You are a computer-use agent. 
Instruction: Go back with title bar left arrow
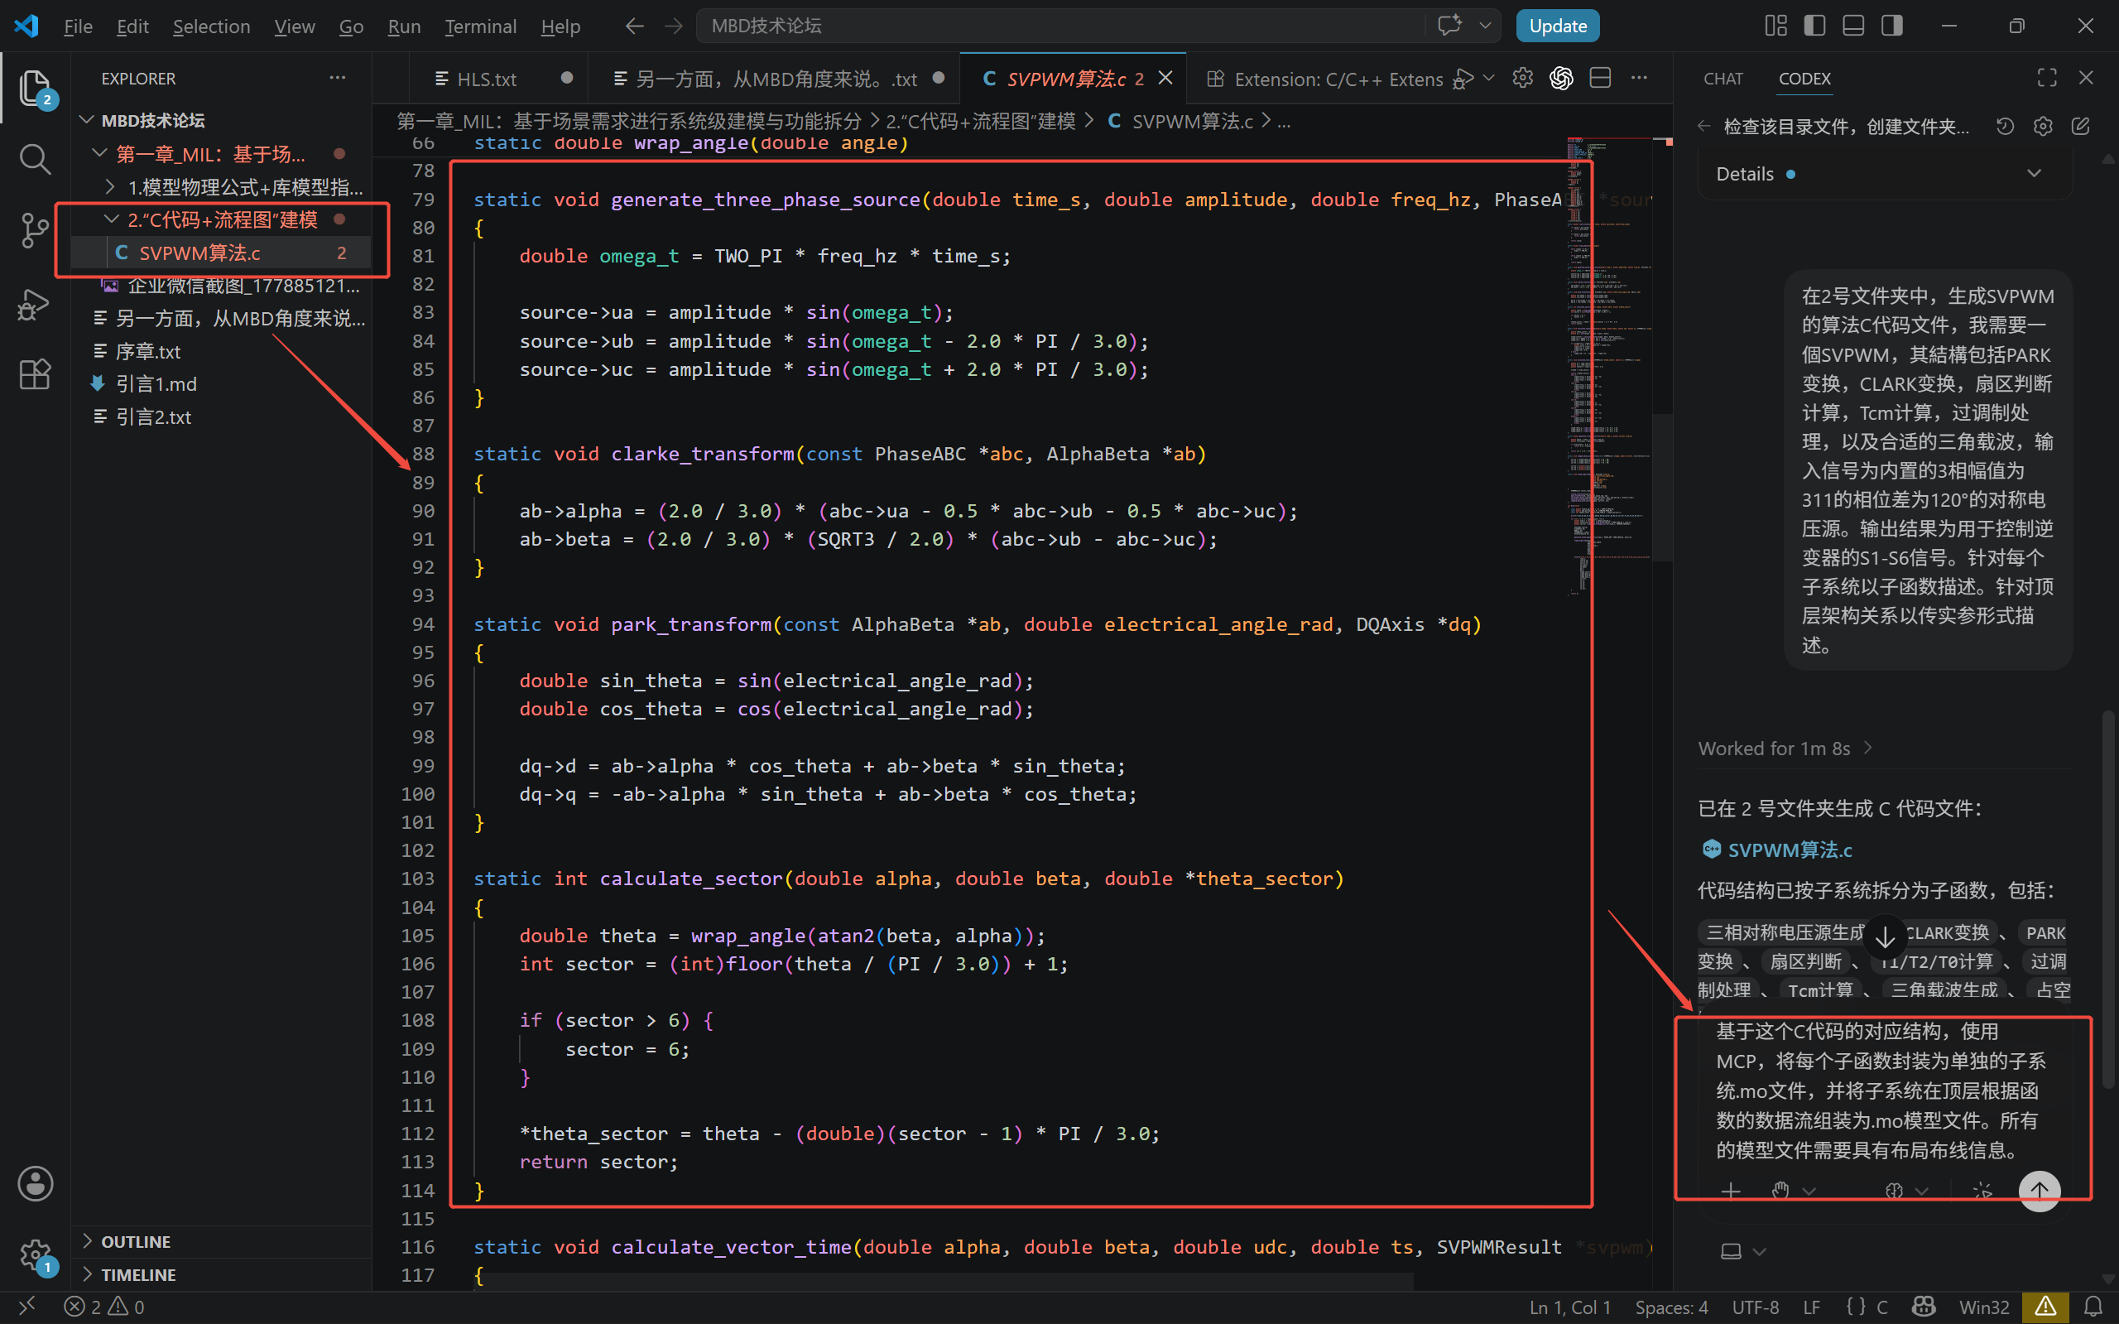(635, 26)
